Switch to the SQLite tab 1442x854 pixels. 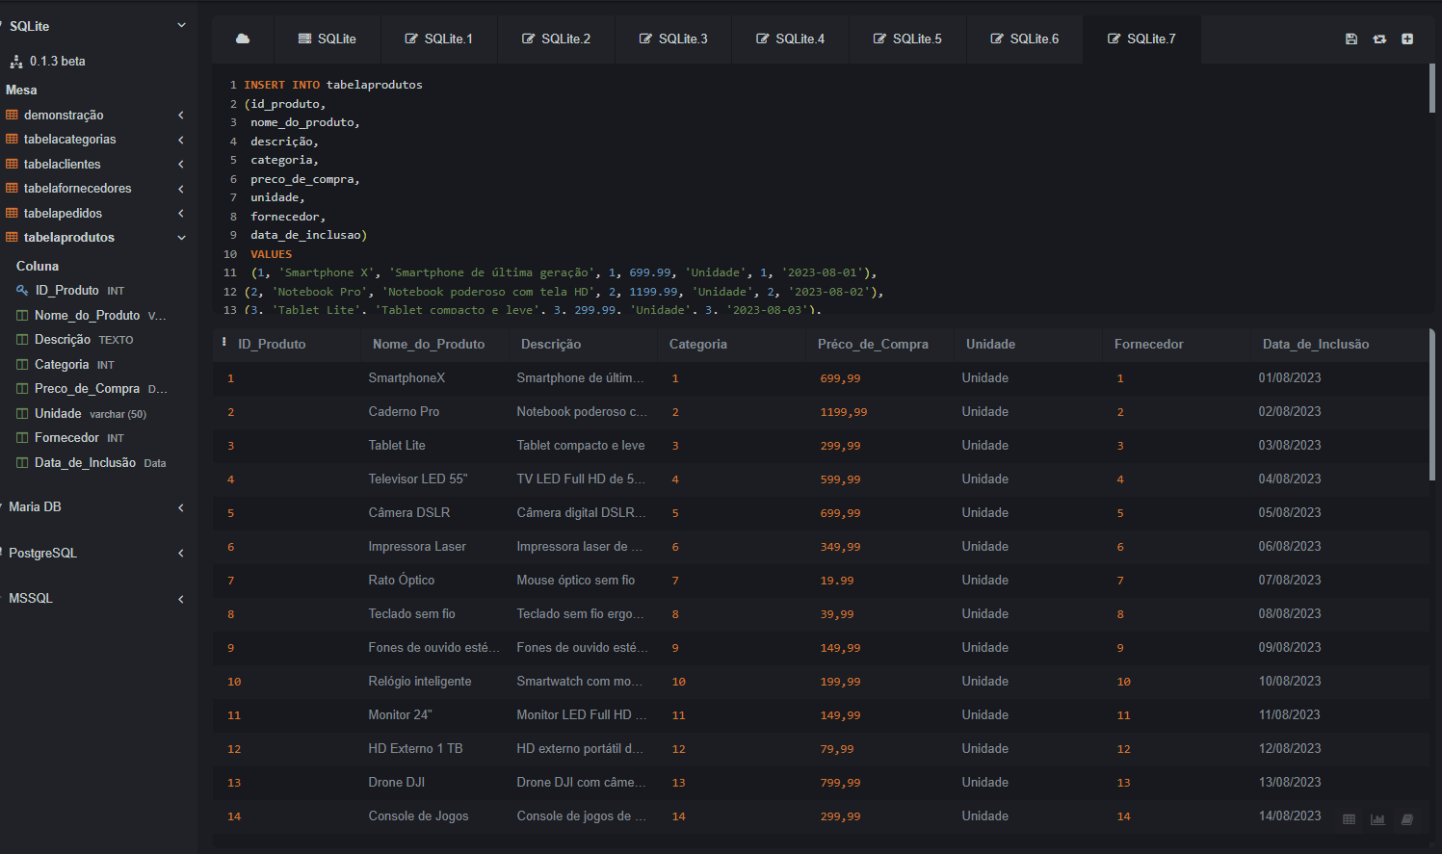(327, 39)
